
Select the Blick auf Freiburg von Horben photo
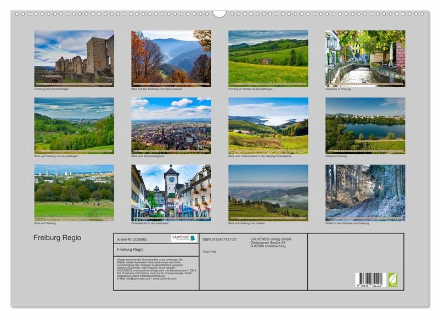[268, 193]
